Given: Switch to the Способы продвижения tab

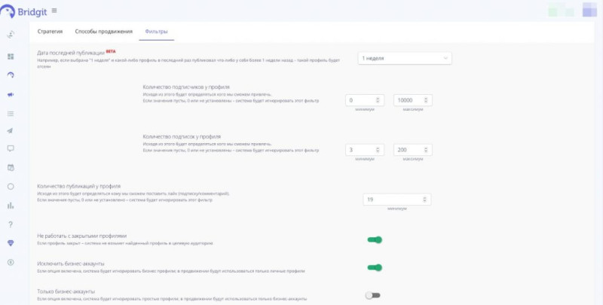Looking at the screenshot, I should tap(104, 32).
